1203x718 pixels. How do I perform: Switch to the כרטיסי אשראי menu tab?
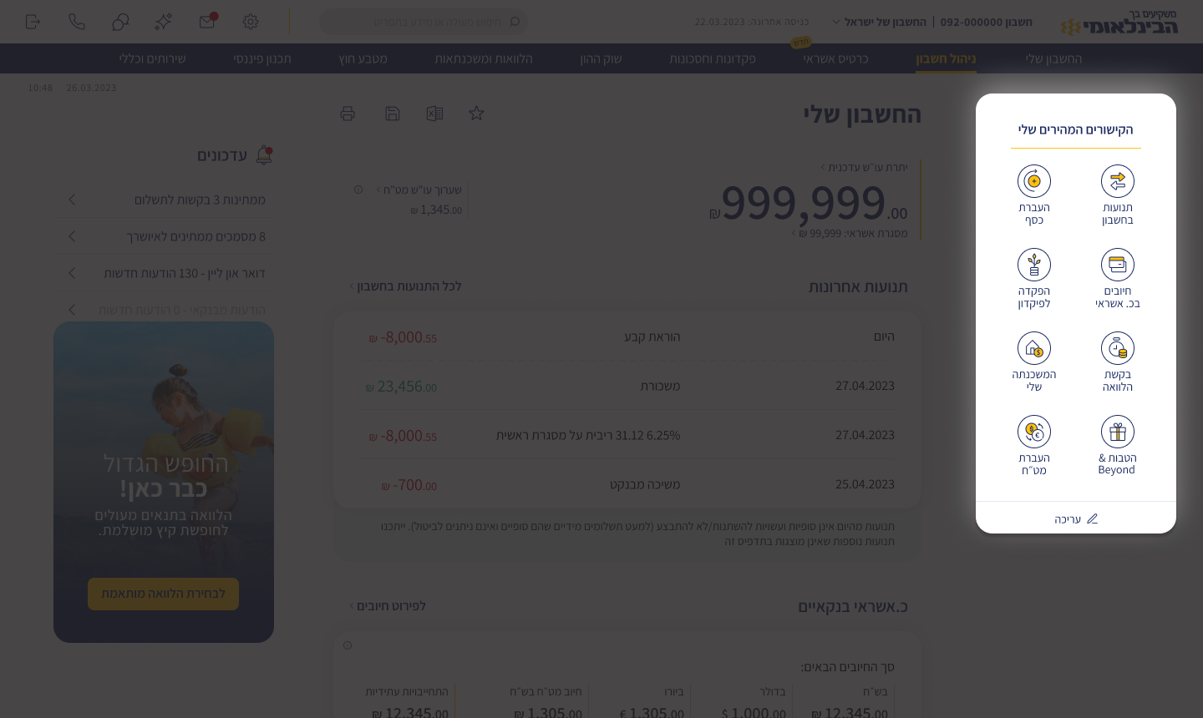coord(835,58)
